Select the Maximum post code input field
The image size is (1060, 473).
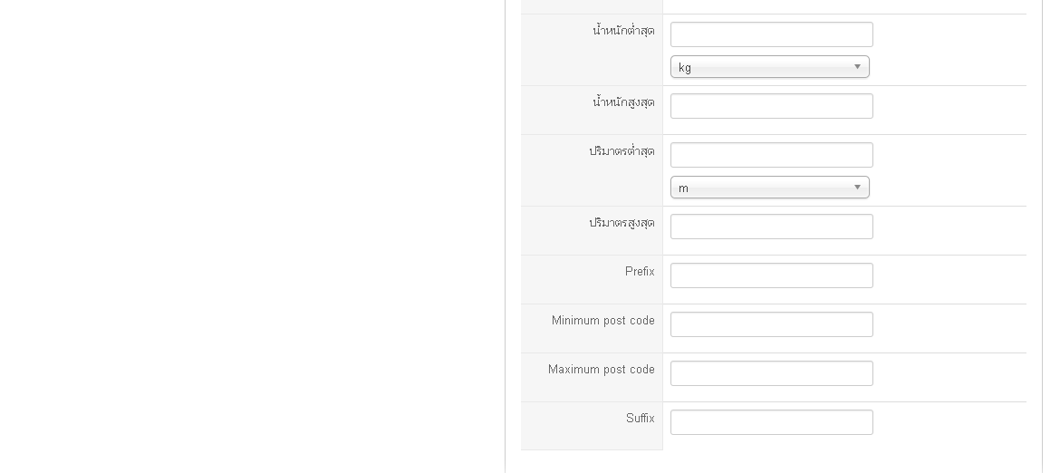771,373
